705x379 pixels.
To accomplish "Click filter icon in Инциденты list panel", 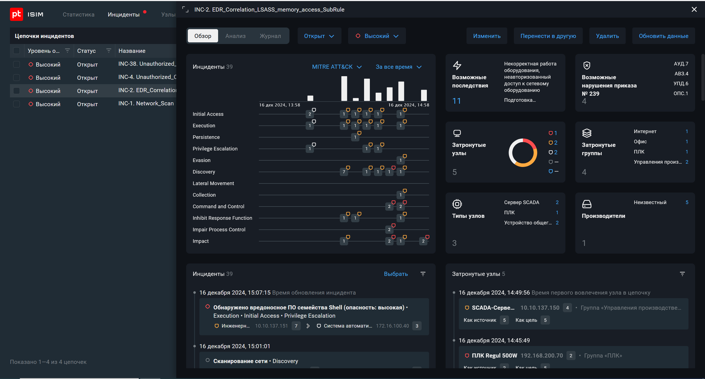I will (x=423, y=274).
